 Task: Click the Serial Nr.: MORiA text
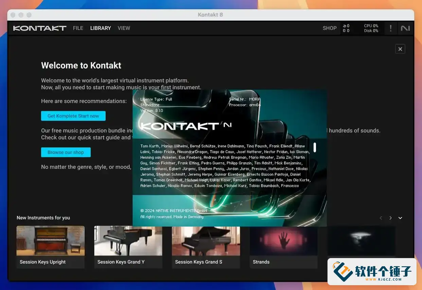pos(245,99)
